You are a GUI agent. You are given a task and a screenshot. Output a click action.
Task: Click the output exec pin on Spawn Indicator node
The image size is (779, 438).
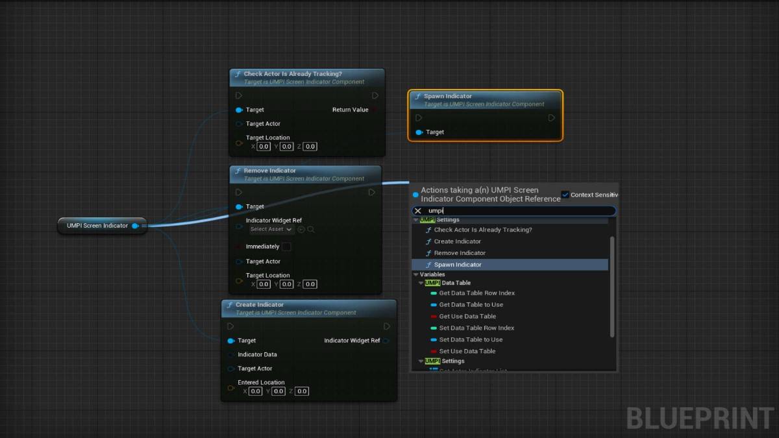coord(551,118)
